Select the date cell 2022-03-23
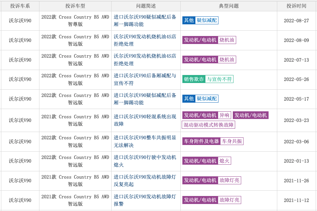The image size is (317, 211). point(296,120)
